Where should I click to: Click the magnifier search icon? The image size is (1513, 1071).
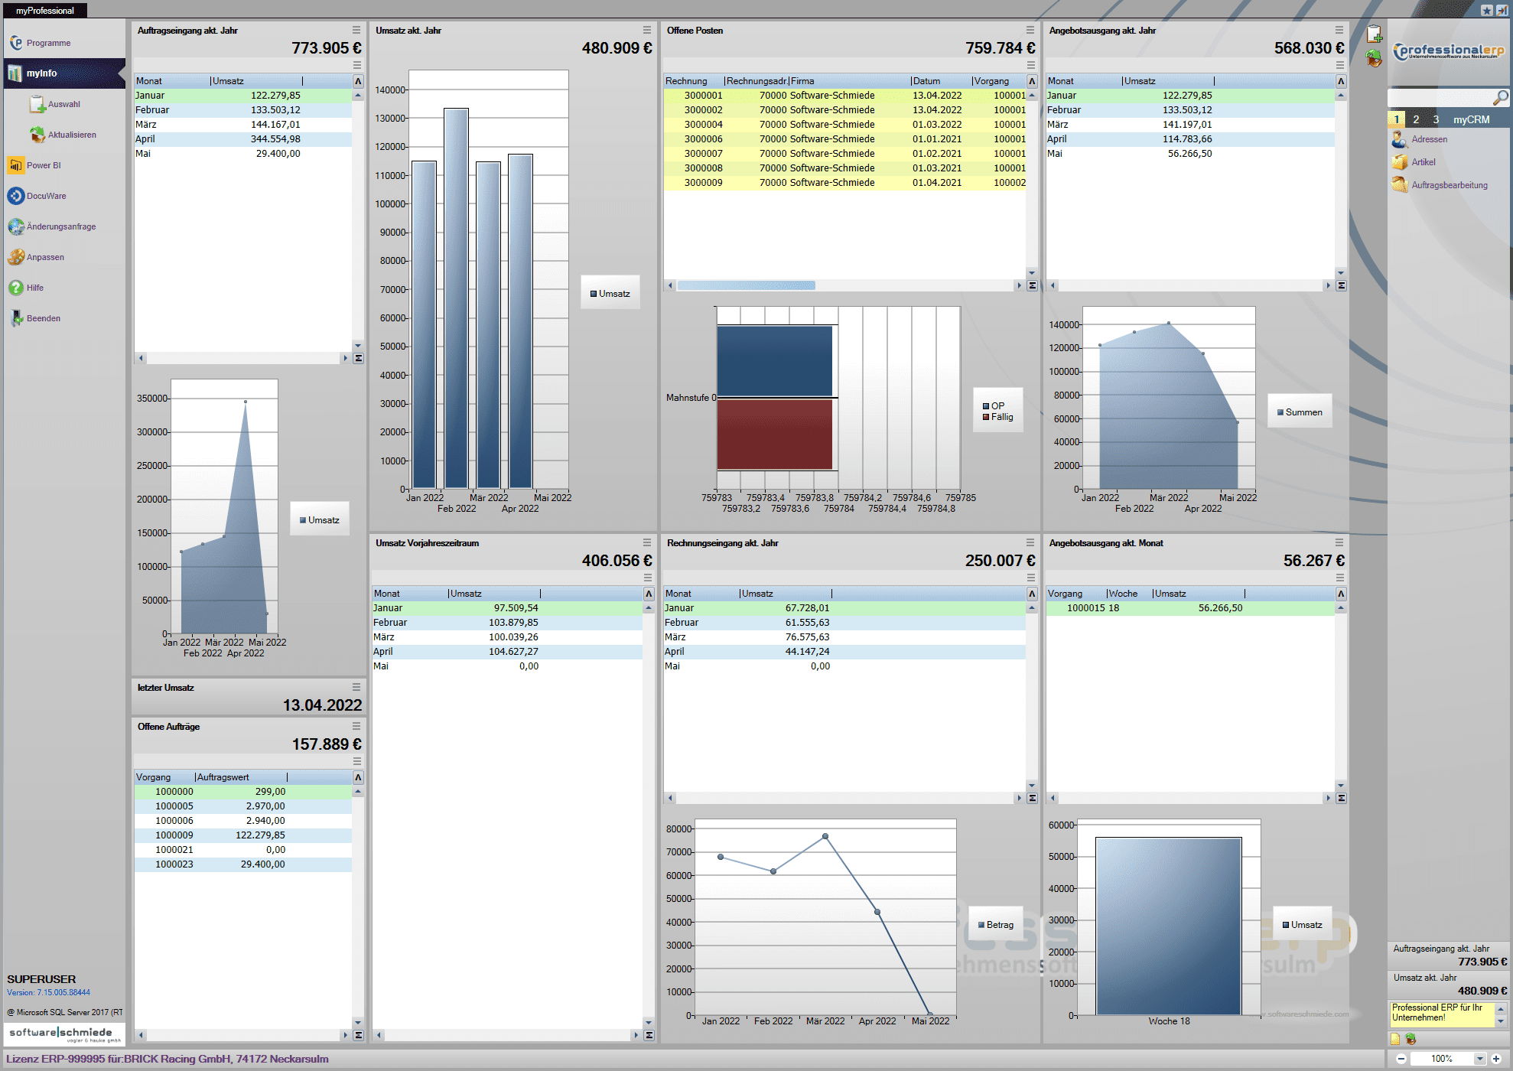pyautogui.click(x=1500, y=98)
